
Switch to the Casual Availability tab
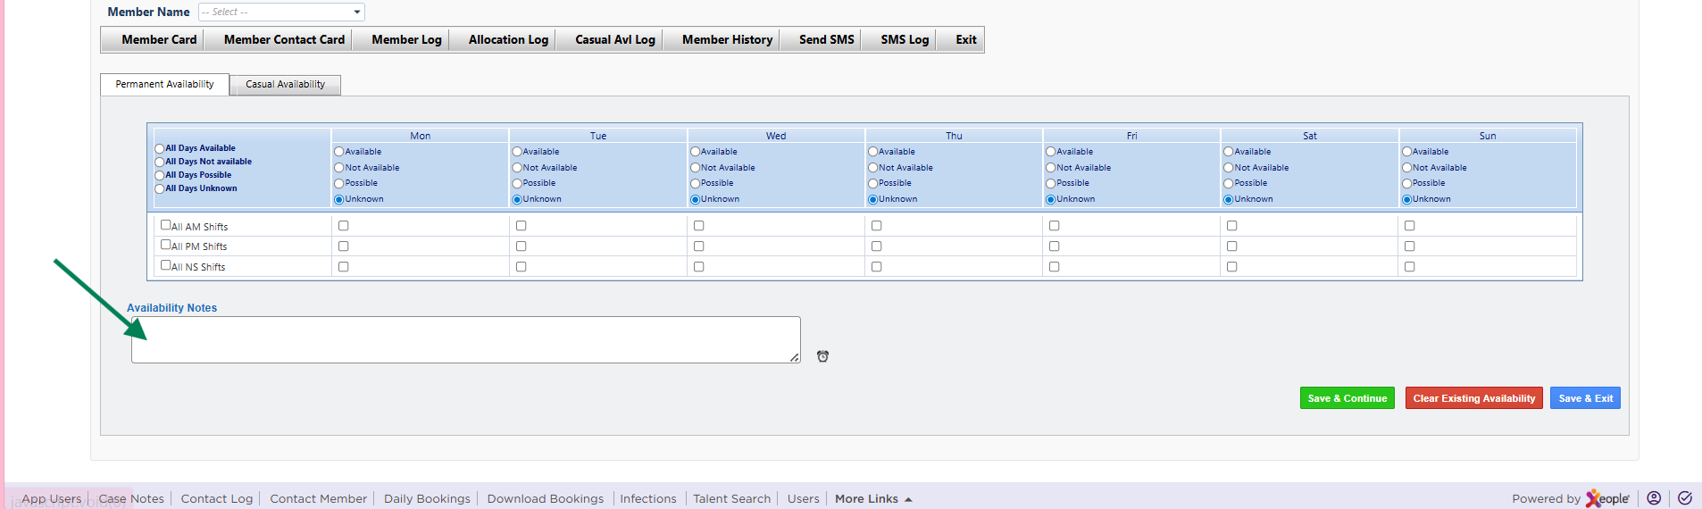coord(285,84)
